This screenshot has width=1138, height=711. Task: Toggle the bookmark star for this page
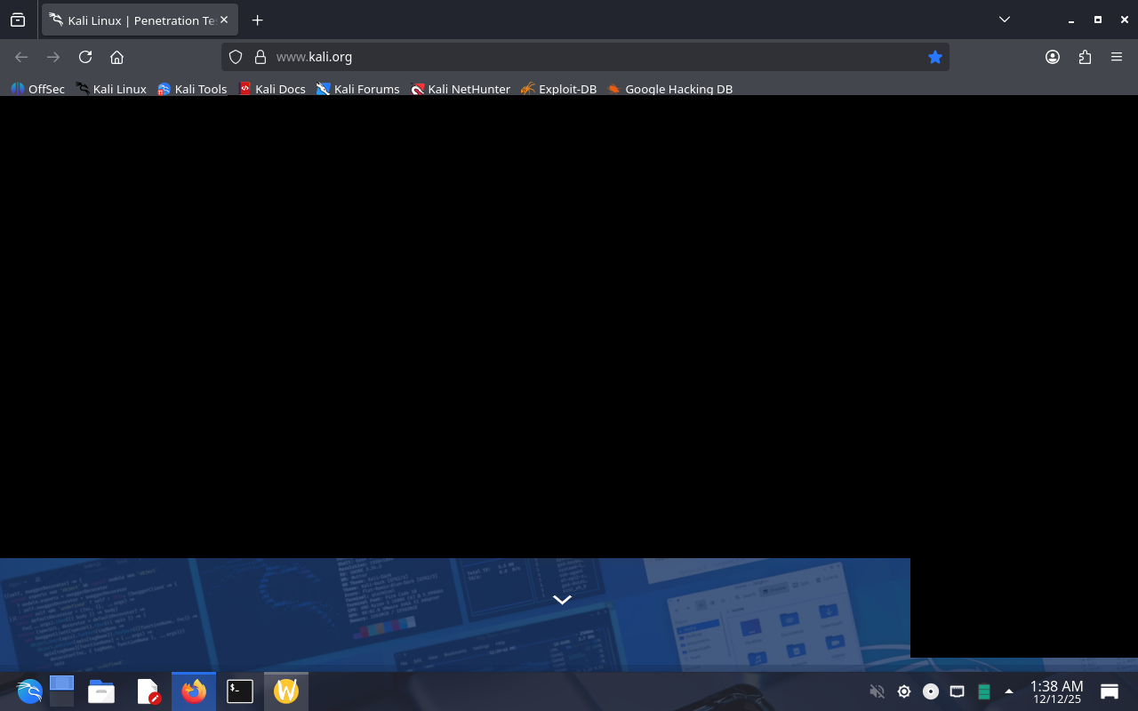point(934,57)
